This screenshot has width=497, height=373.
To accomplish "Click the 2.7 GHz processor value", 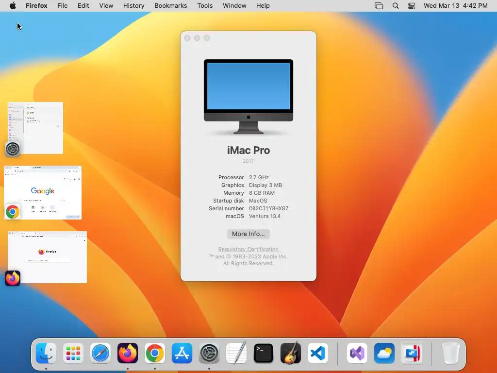I will click(x=259, y=177).
